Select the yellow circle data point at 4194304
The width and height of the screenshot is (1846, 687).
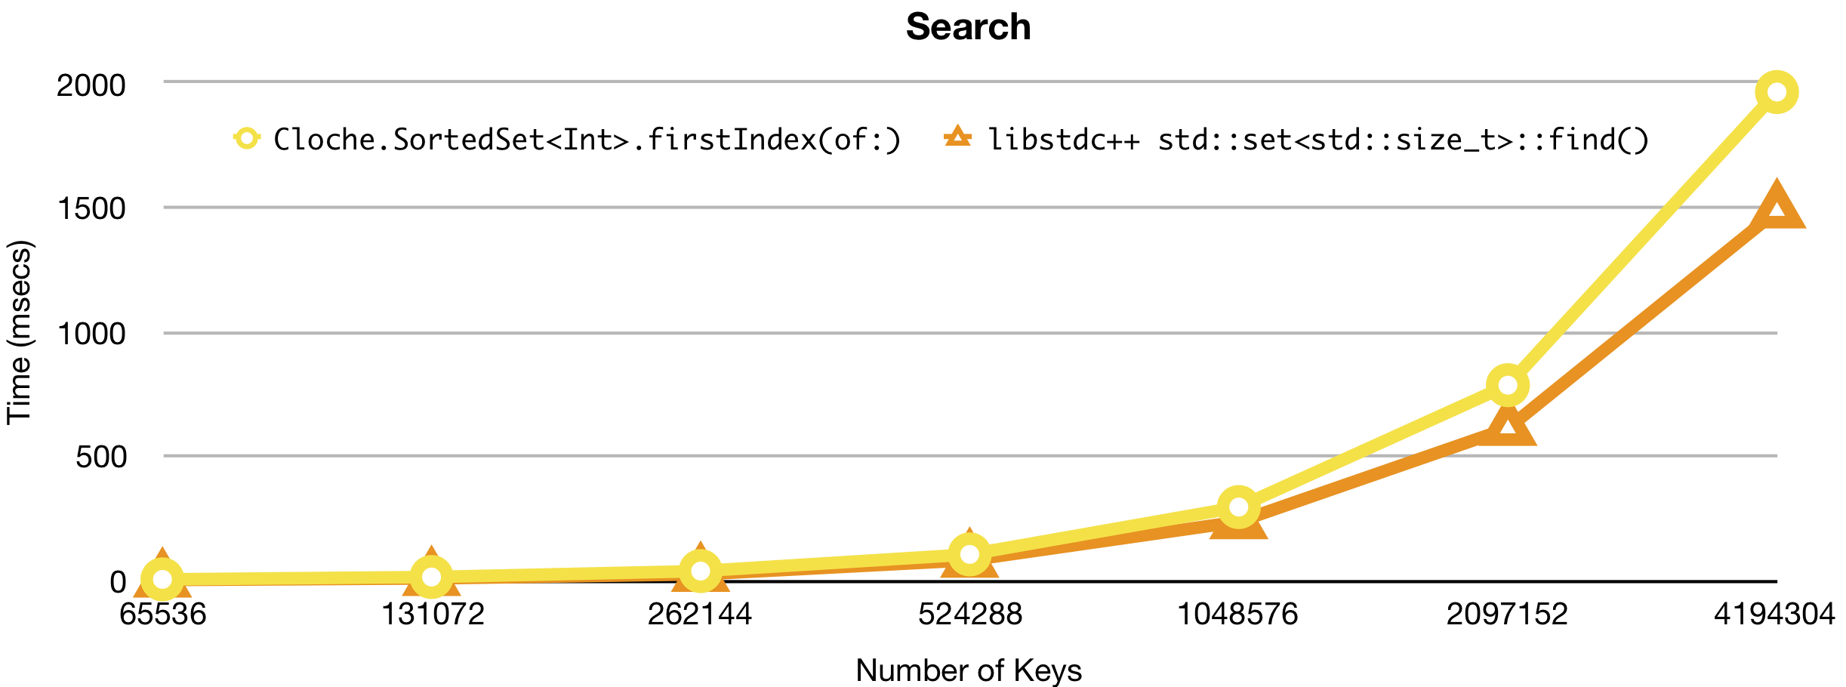click(1776, 92)
